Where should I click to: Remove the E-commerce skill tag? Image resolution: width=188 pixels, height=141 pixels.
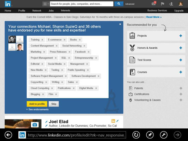click(x=65, y=39)
